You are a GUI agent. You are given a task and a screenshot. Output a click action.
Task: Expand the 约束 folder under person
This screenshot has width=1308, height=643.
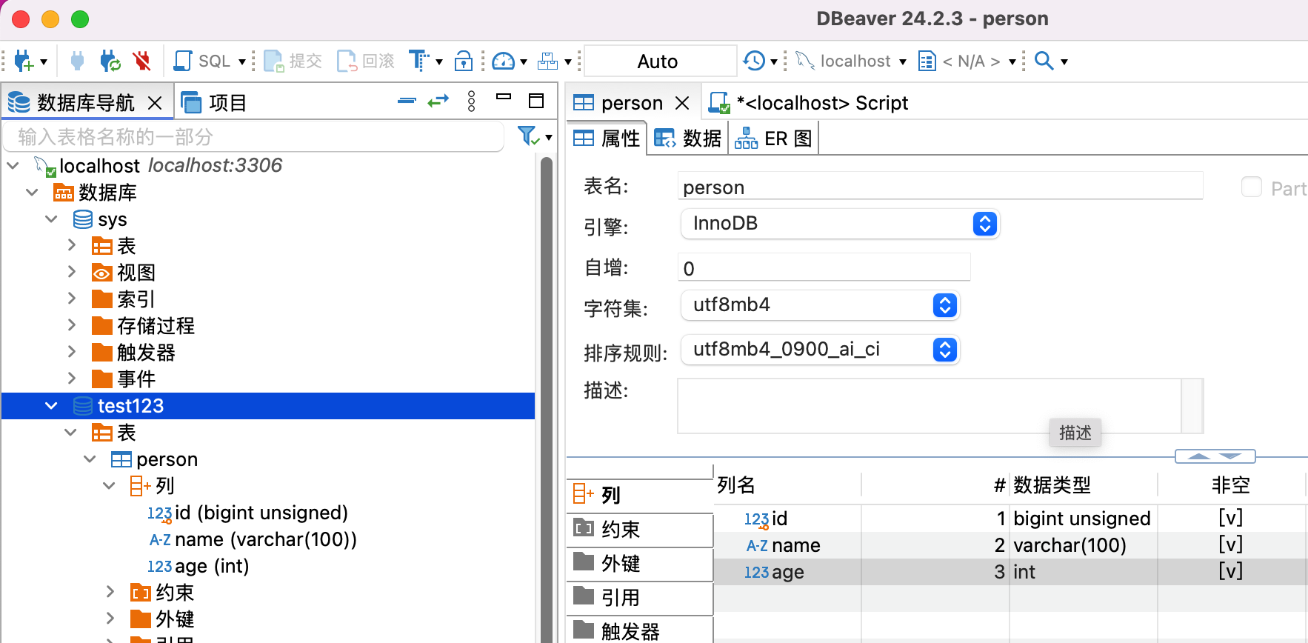pos(110,592)
